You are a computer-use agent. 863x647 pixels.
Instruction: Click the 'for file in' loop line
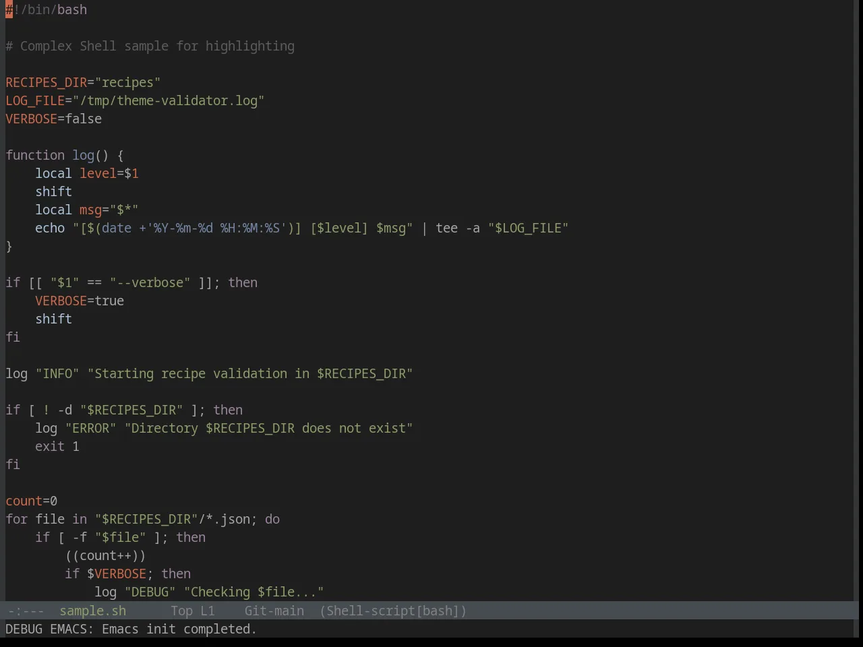click(x=143, y=519)
